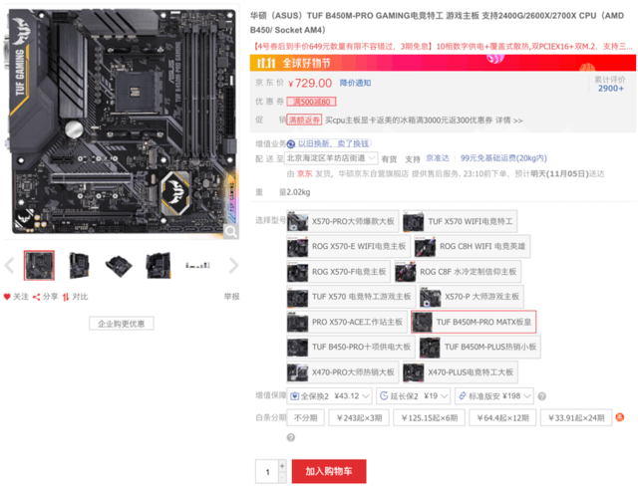Viewport: 638px width, 487px height.
Task: Choose model TUF B450M-PRO MATX板皇
Action: pos(474,322)
